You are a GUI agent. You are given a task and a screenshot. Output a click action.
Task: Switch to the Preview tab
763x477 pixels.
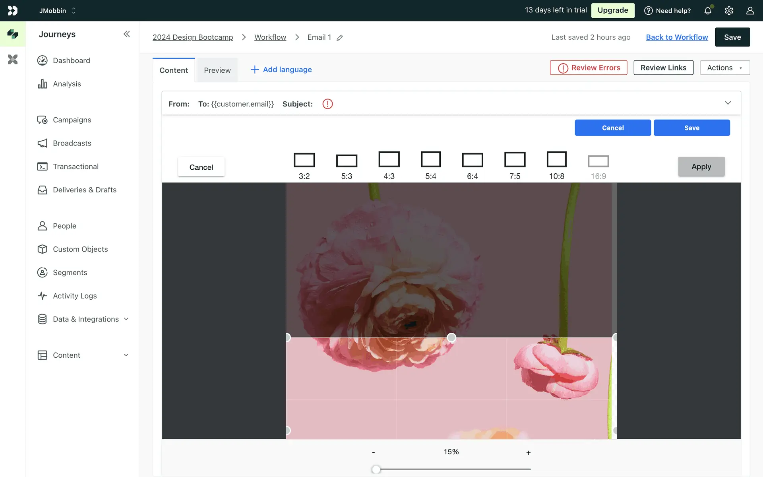217,70
